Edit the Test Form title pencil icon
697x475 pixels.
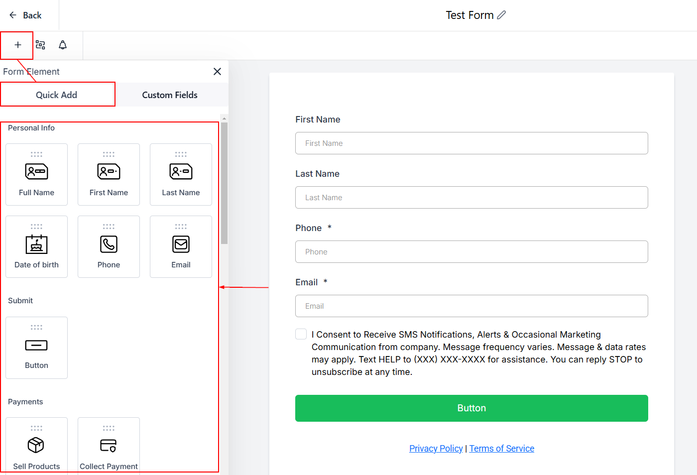(x=501, y=15)
